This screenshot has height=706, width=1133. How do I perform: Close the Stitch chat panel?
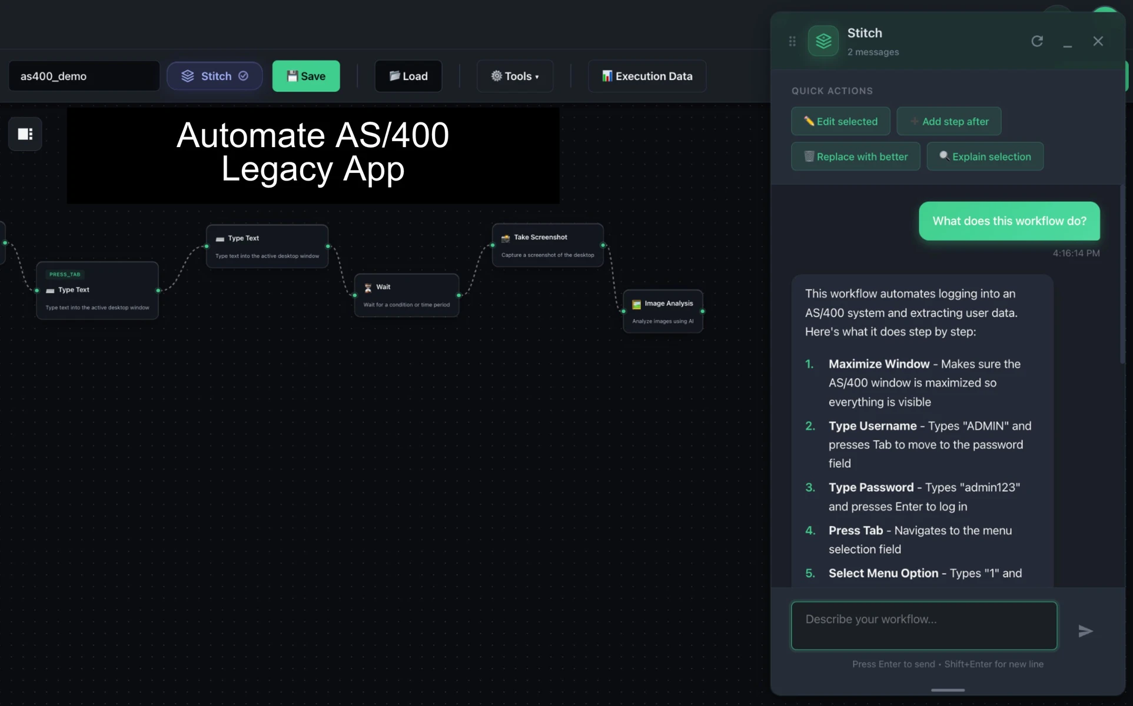pos(1098,41)
